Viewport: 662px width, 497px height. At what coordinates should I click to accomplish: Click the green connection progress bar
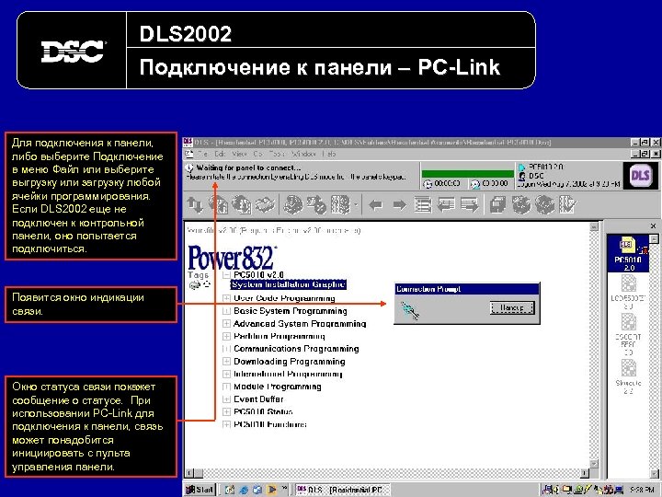[467, 174]
